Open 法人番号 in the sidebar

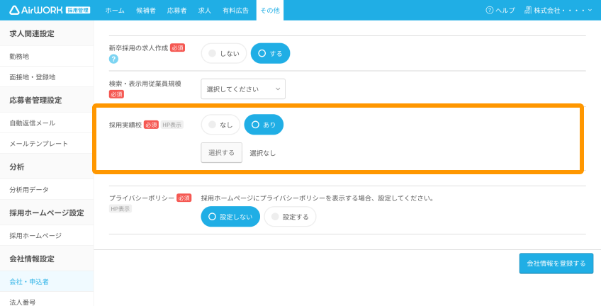pyautogui.click(x=47, y=300)
